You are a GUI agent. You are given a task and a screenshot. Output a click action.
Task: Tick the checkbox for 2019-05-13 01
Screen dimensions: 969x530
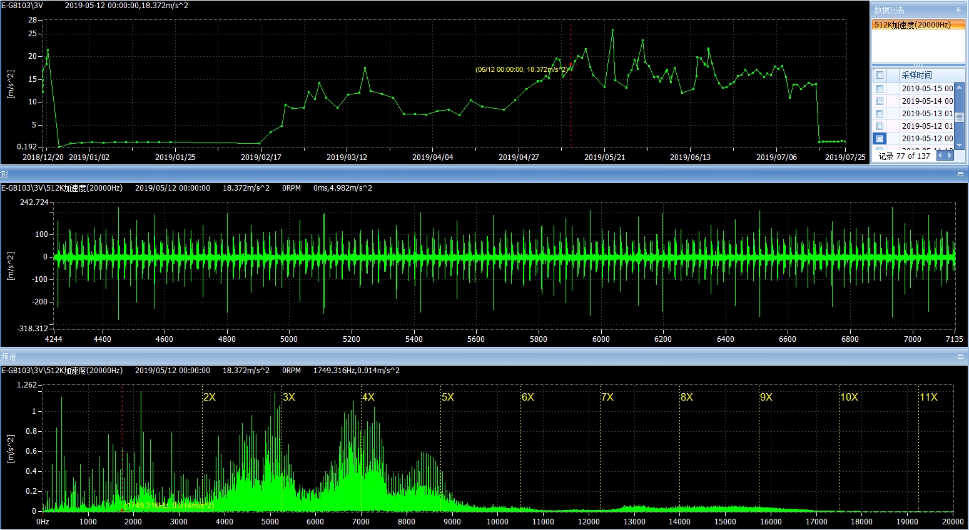(x=880, y=114)
